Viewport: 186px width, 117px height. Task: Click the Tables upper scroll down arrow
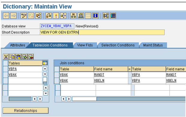pos(45,74)
